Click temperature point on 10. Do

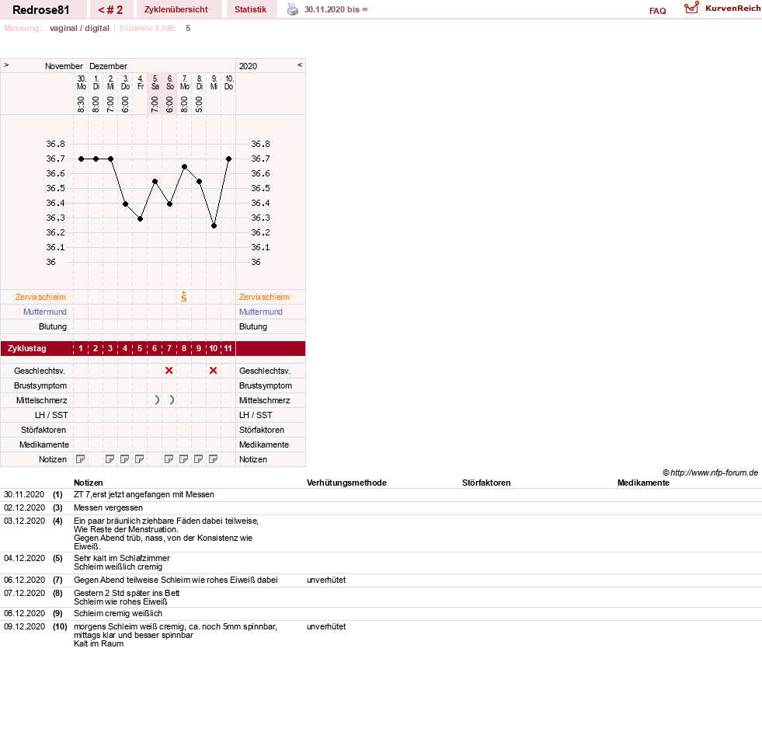229,159
